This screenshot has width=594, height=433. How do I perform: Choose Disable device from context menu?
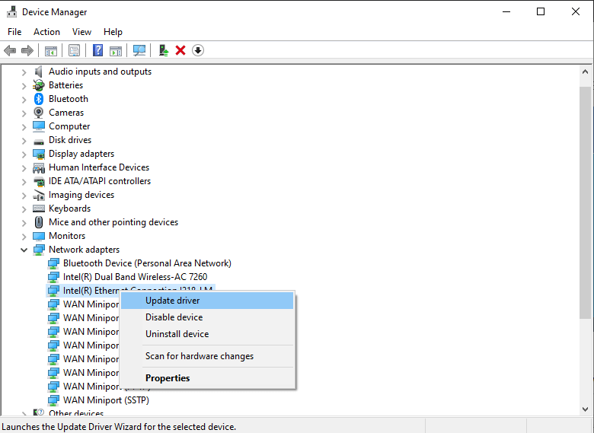click(x=207, y=317)
